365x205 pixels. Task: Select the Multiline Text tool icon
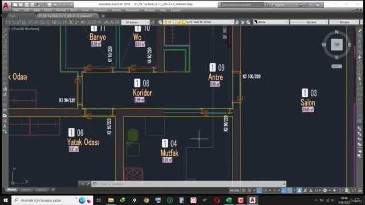[5, 126]
